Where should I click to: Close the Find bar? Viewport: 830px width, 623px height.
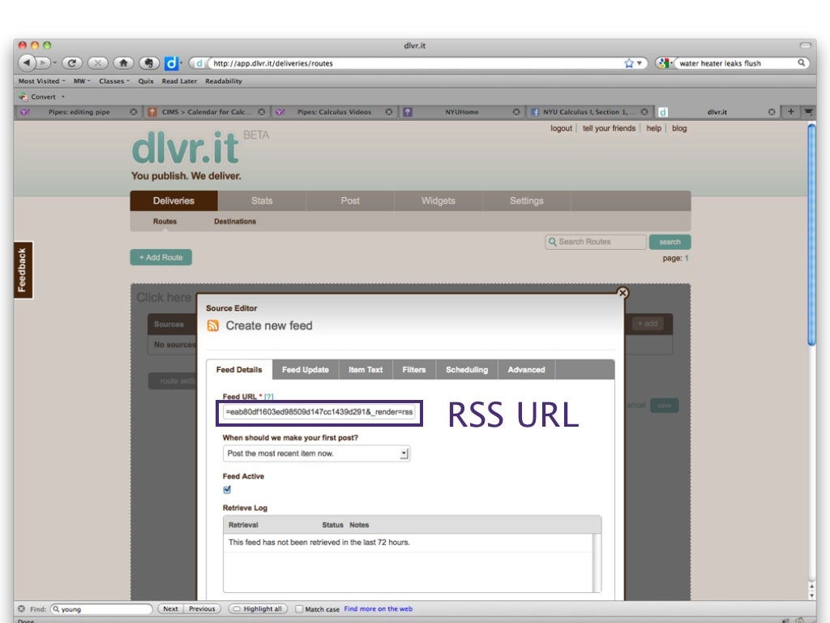tap(21, 608)
